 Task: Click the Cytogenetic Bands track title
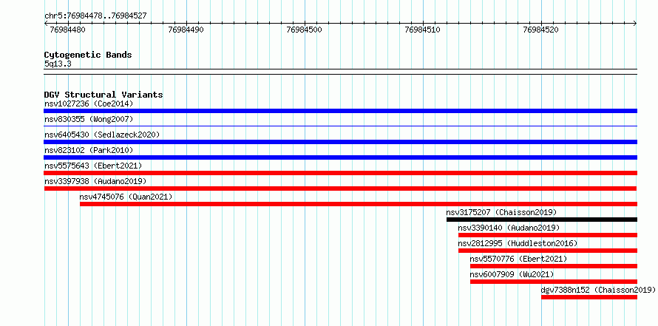[88, 55]
